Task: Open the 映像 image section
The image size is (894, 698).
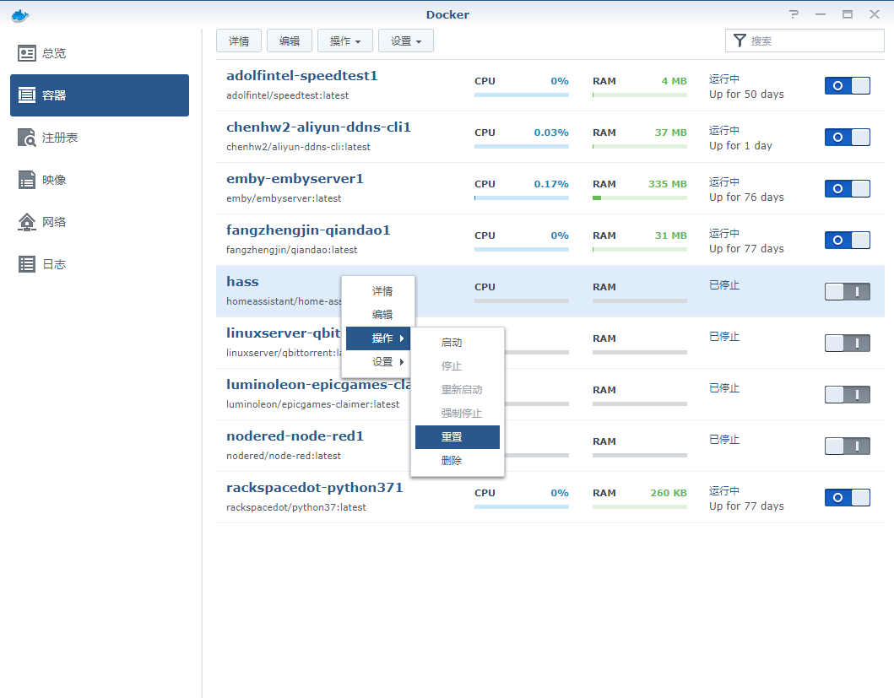Action: pos(100,180)
